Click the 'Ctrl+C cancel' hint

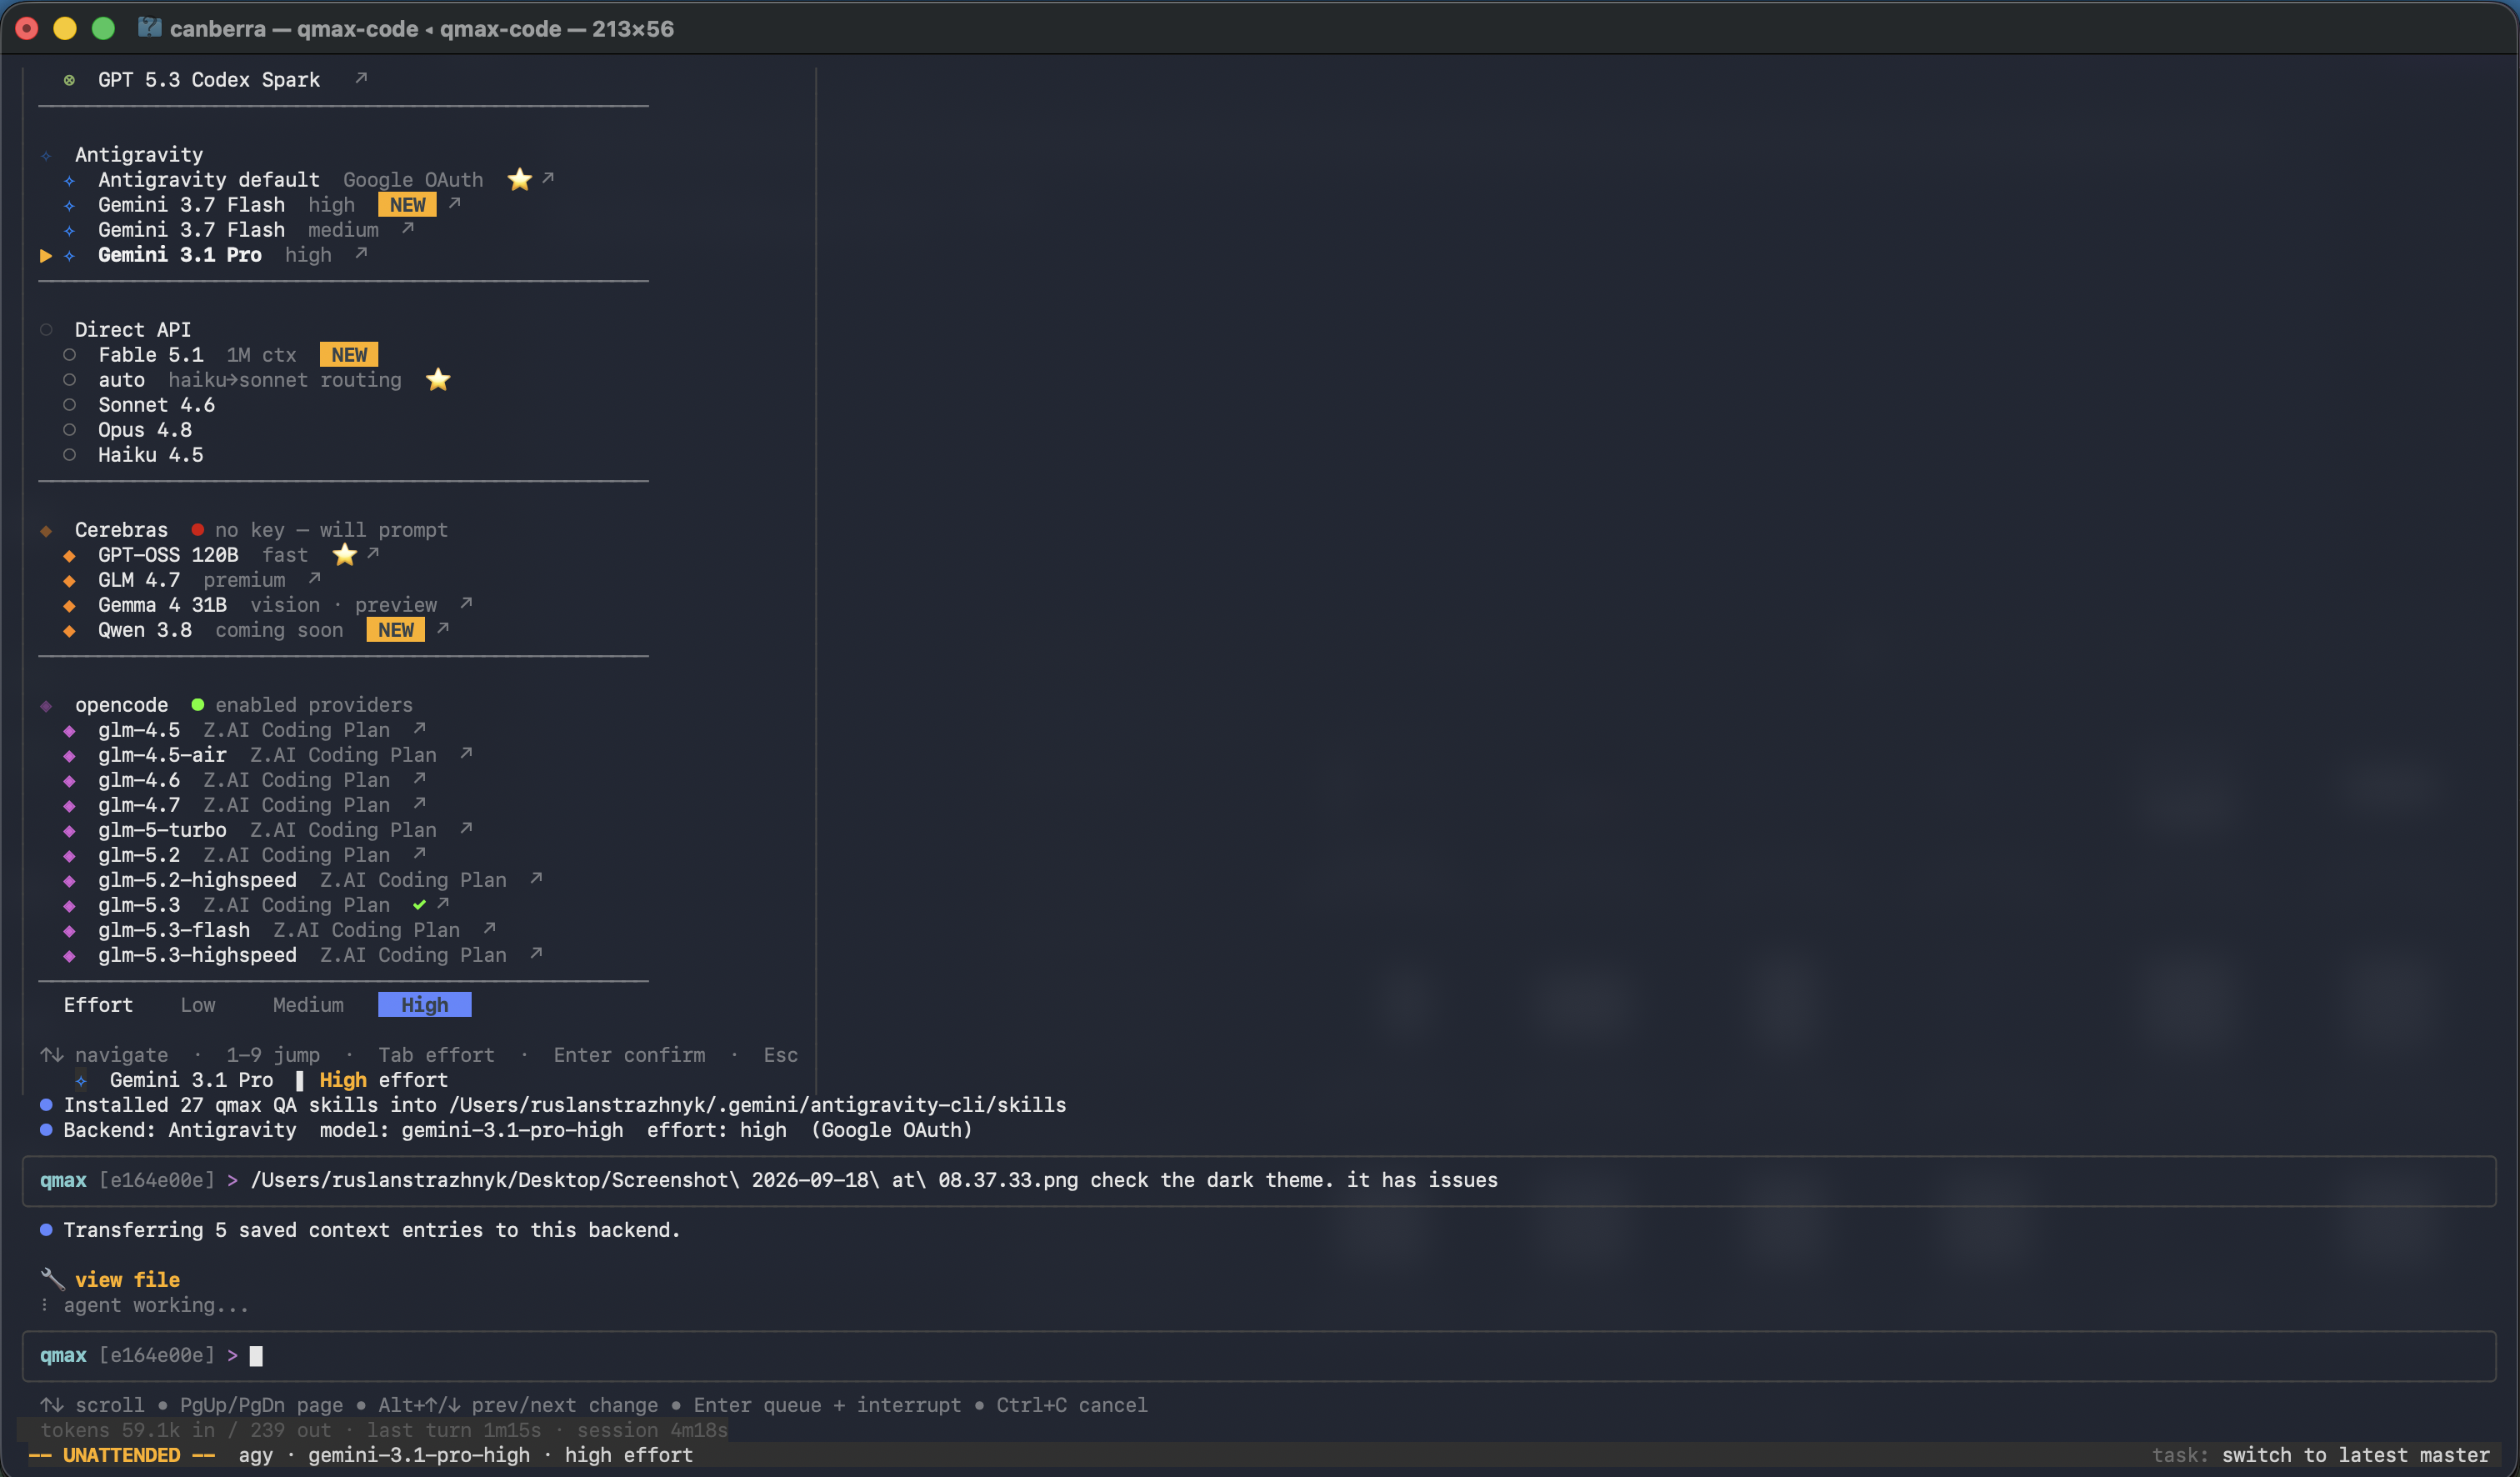tap(1072, 1404)
